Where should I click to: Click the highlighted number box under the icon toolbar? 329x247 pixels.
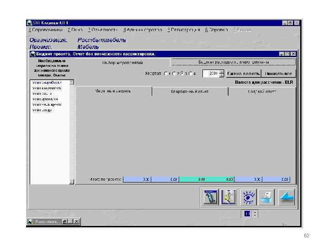coord(247,214)
